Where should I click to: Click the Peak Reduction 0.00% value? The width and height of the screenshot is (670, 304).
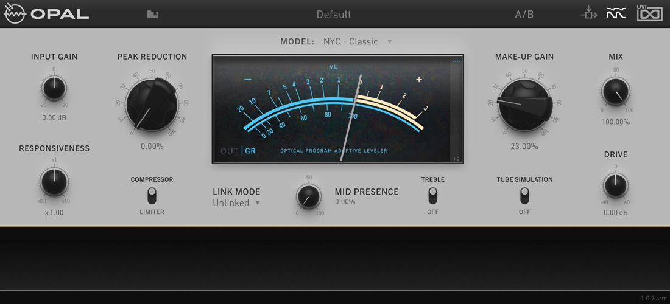tap(152, 146)
